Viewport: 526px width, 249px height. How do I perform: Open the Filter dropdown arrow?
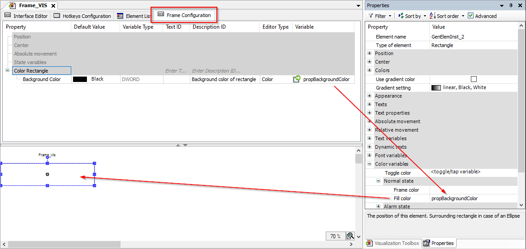(390, 16)
